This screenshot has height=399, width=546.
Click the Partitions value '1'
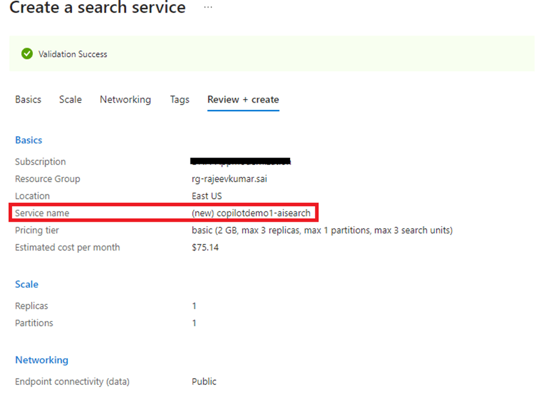(194, 323)
